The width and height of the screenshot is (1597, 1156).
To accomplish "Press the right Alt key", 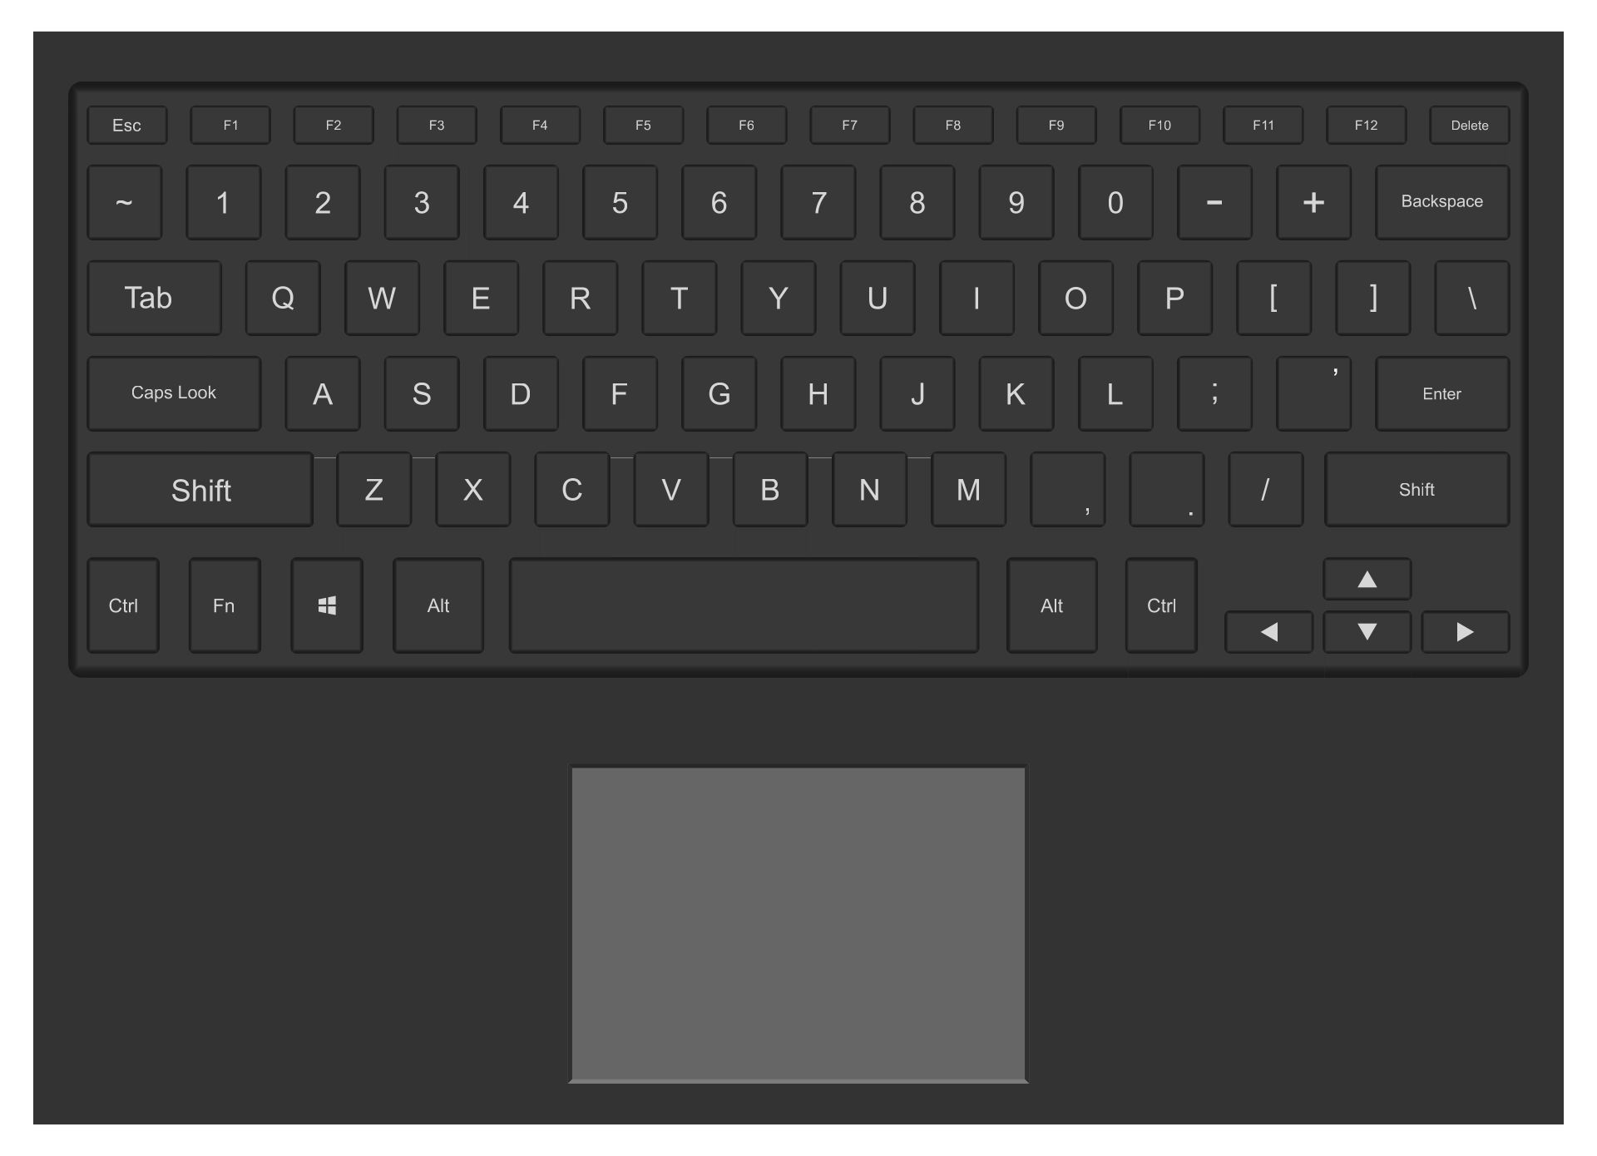I will 1051,605.
